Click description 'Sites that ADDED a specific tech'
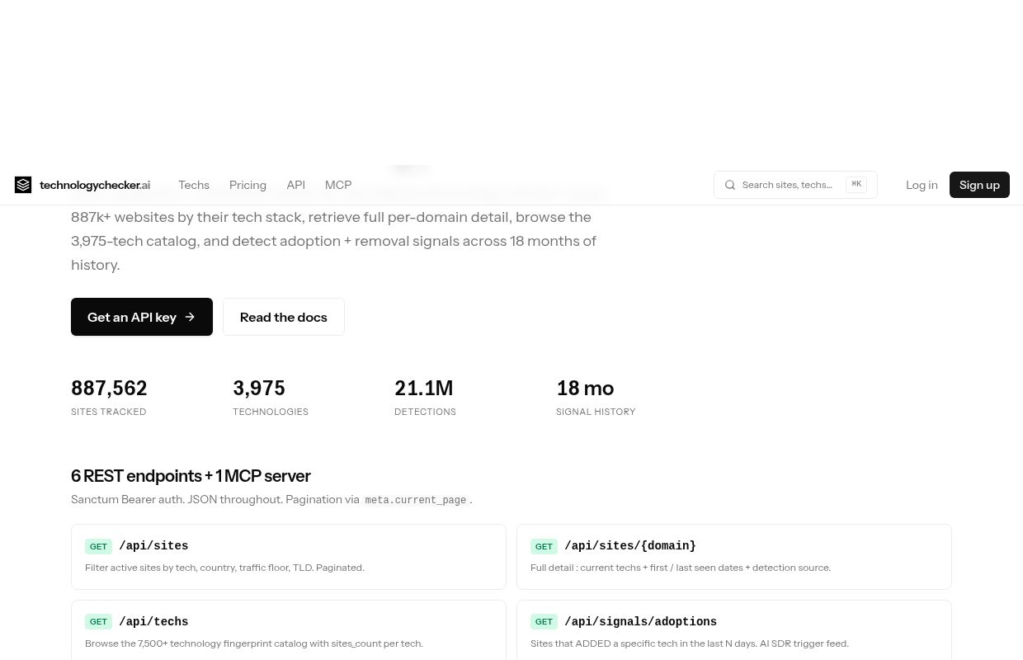The width and height of the screenshot is (1023, 660). pos(690,643)
